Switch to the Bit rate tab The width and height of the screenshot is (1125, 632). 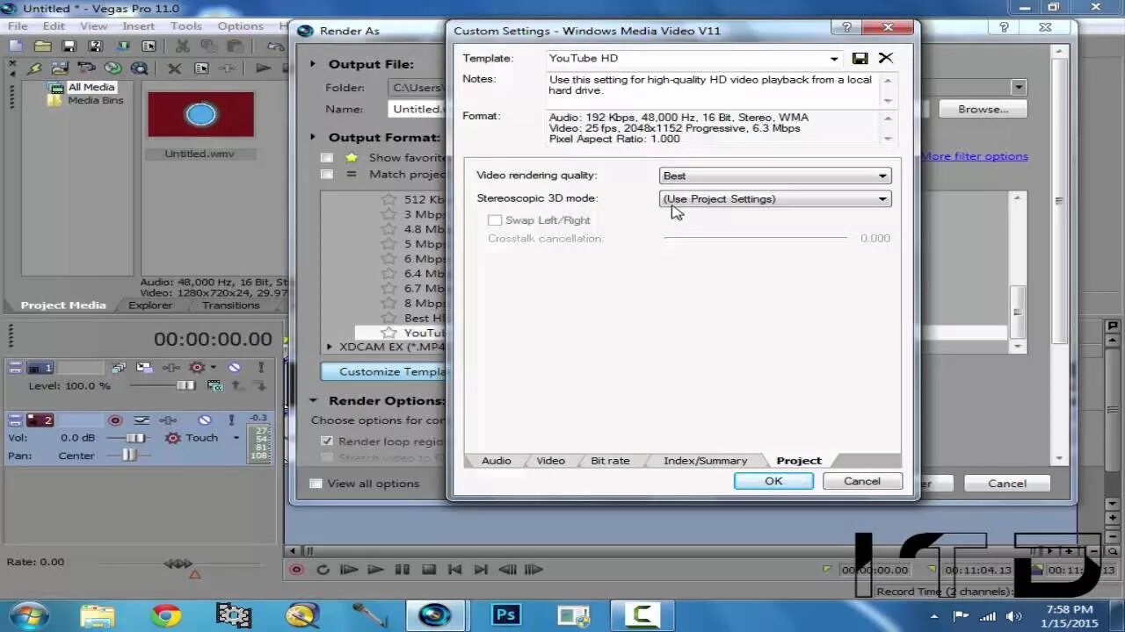click(x=610, y=461)
